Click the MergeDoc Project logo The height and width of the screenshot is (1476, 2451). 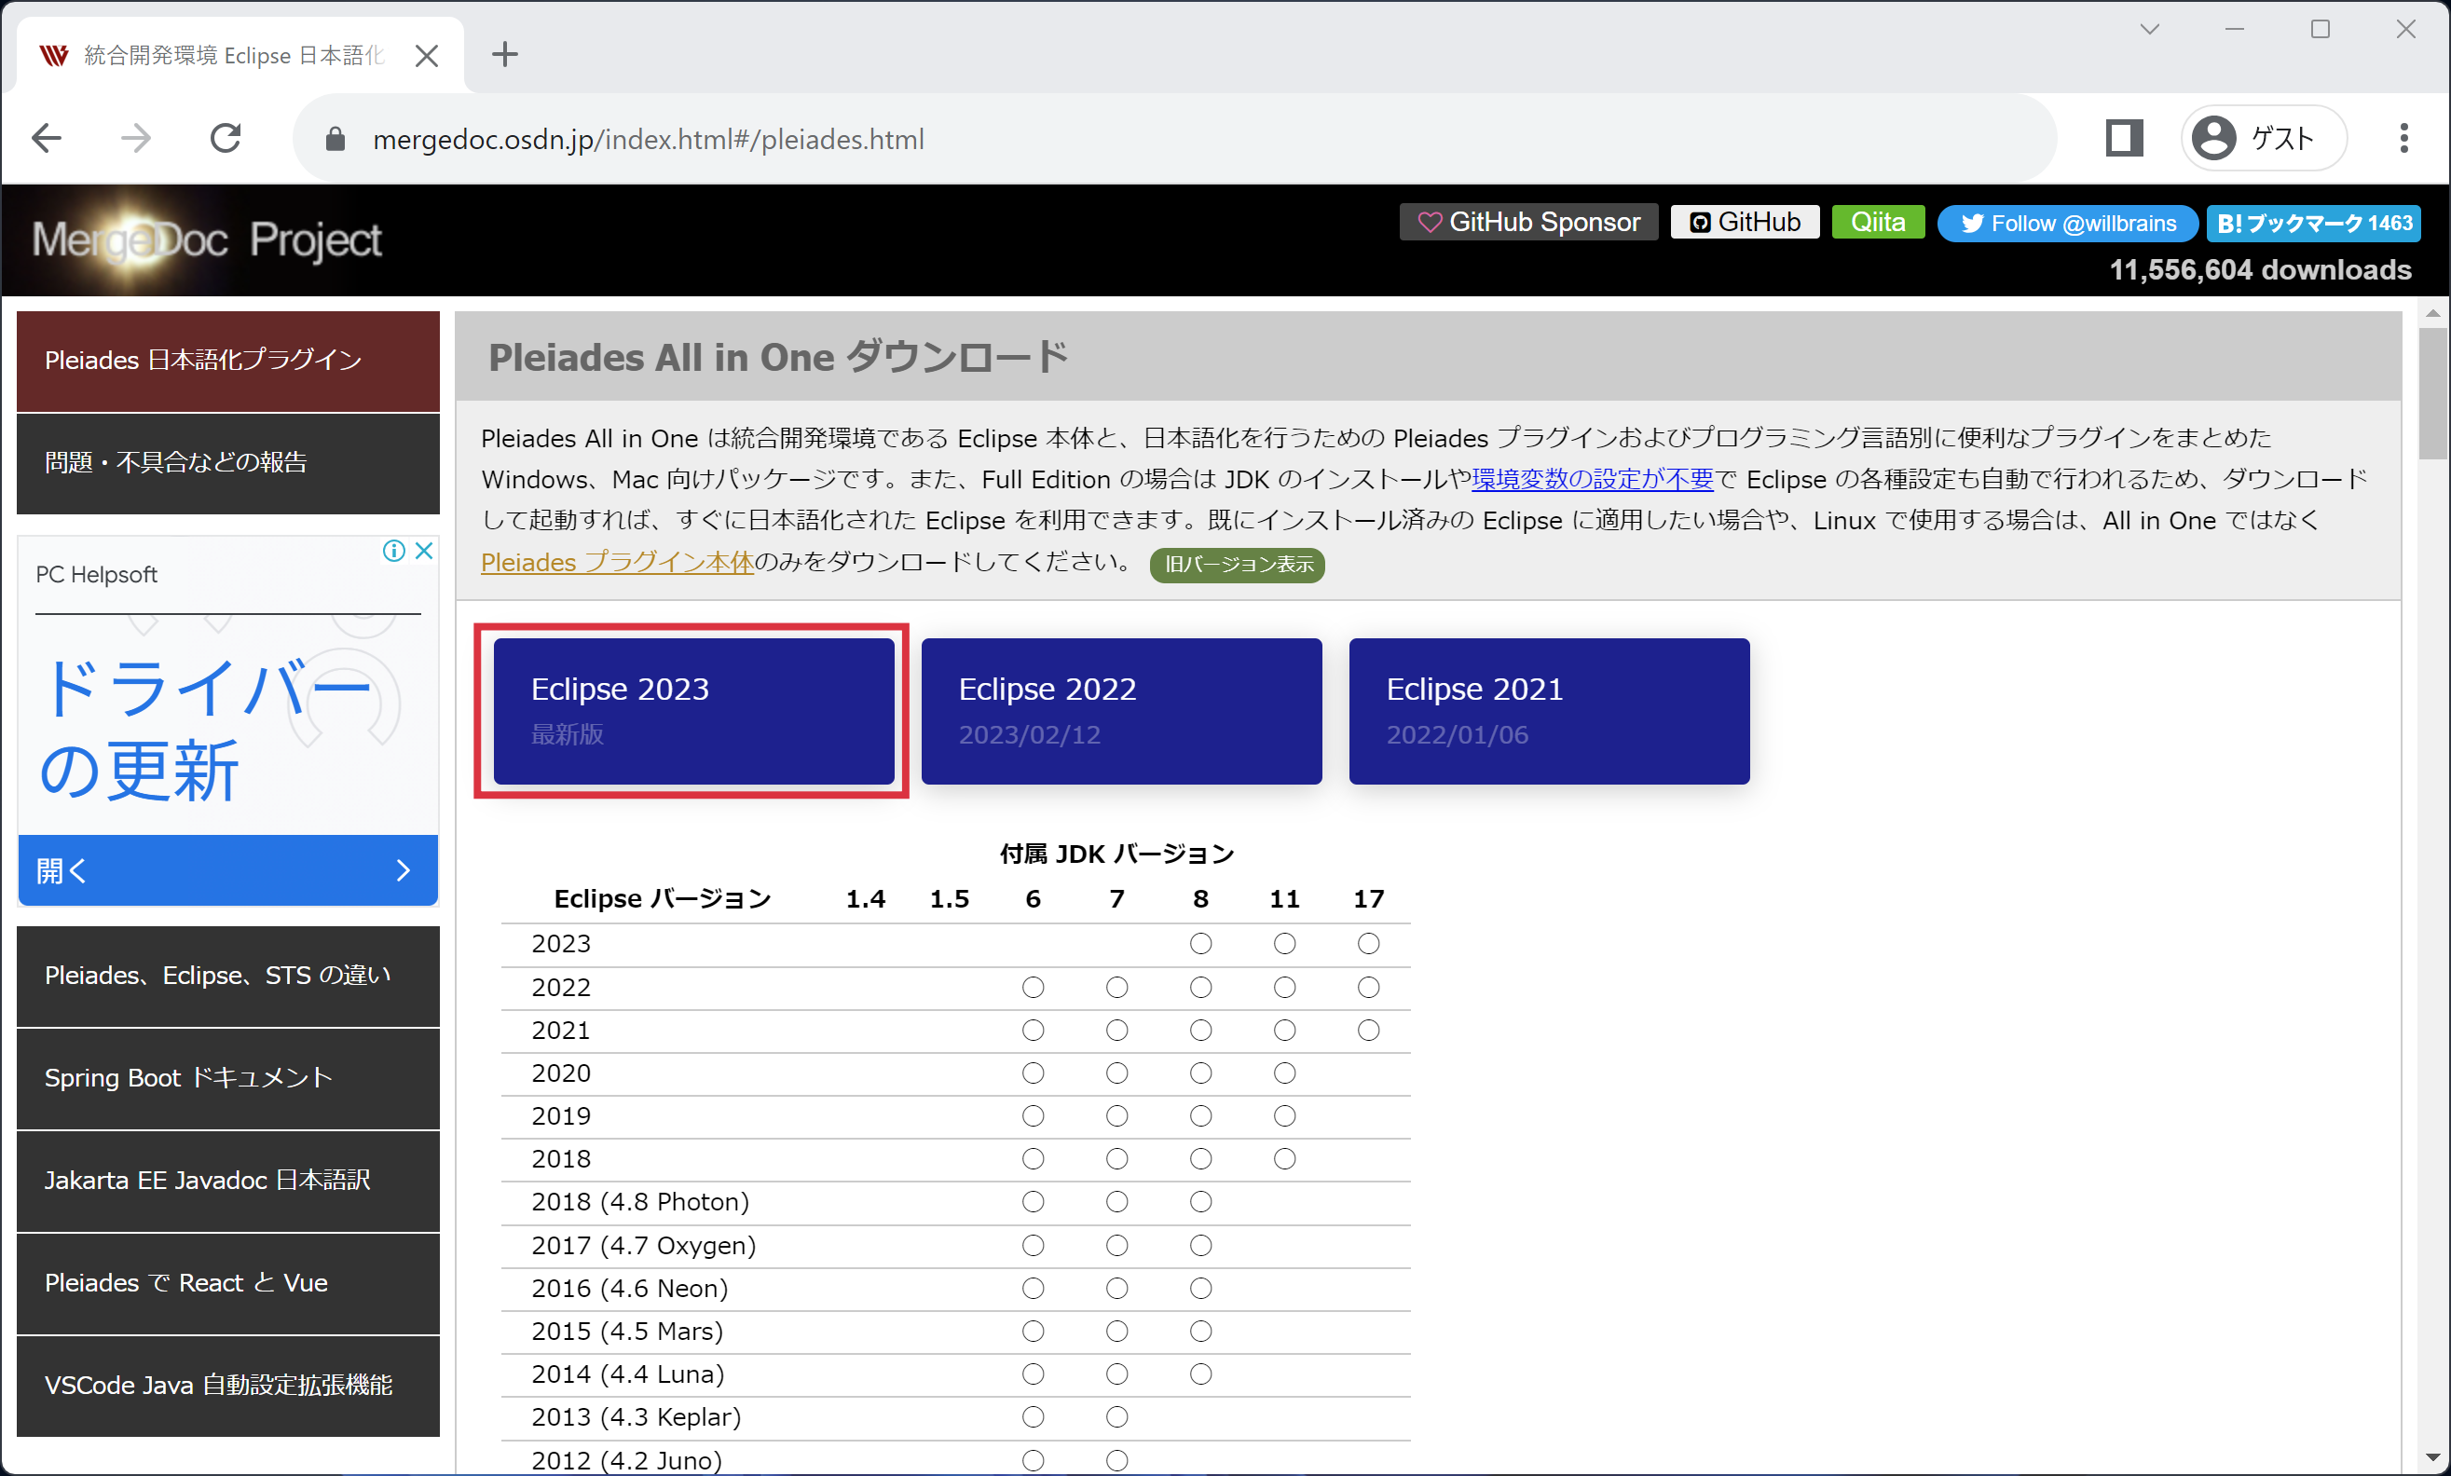coord(207,239)
